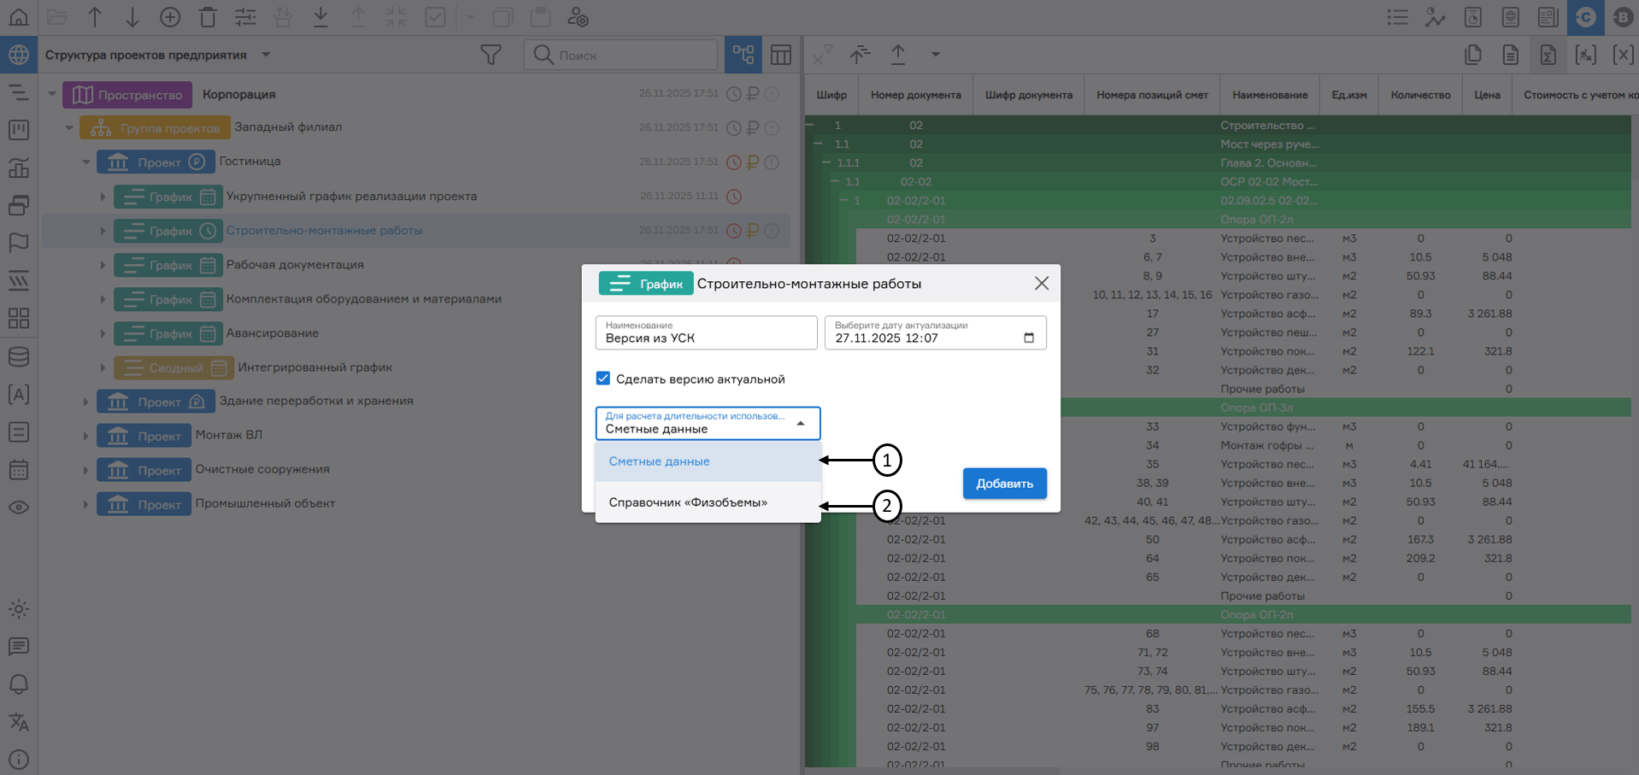Select the globe icon in the top-right toolbar
The image size is (1639, 775).
pos(1511,17)
